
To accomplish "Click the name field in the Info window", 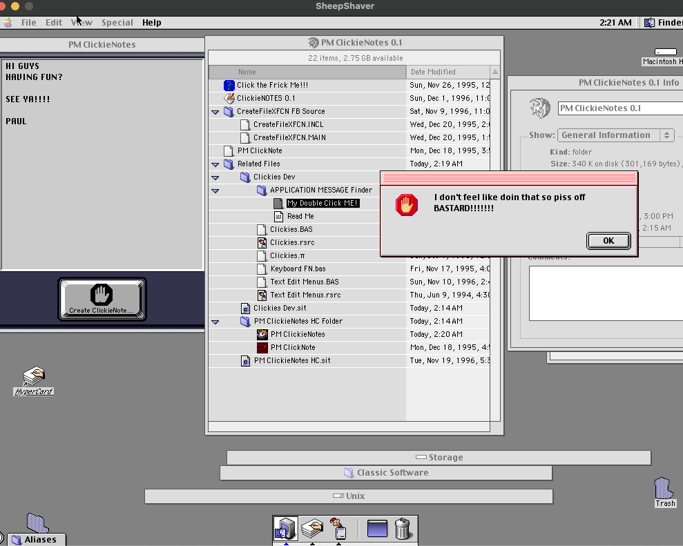I will pos(620,108).
